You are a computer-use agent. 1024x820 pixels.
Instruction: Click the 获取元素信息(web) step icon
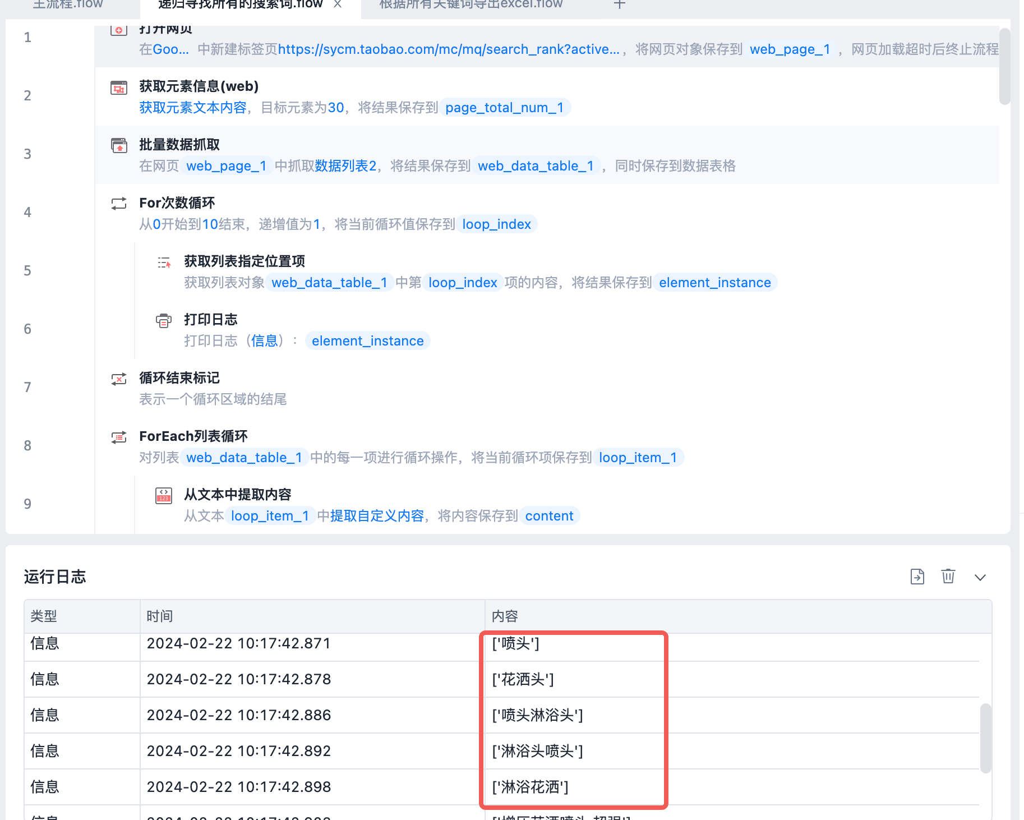tap(119, 87)
